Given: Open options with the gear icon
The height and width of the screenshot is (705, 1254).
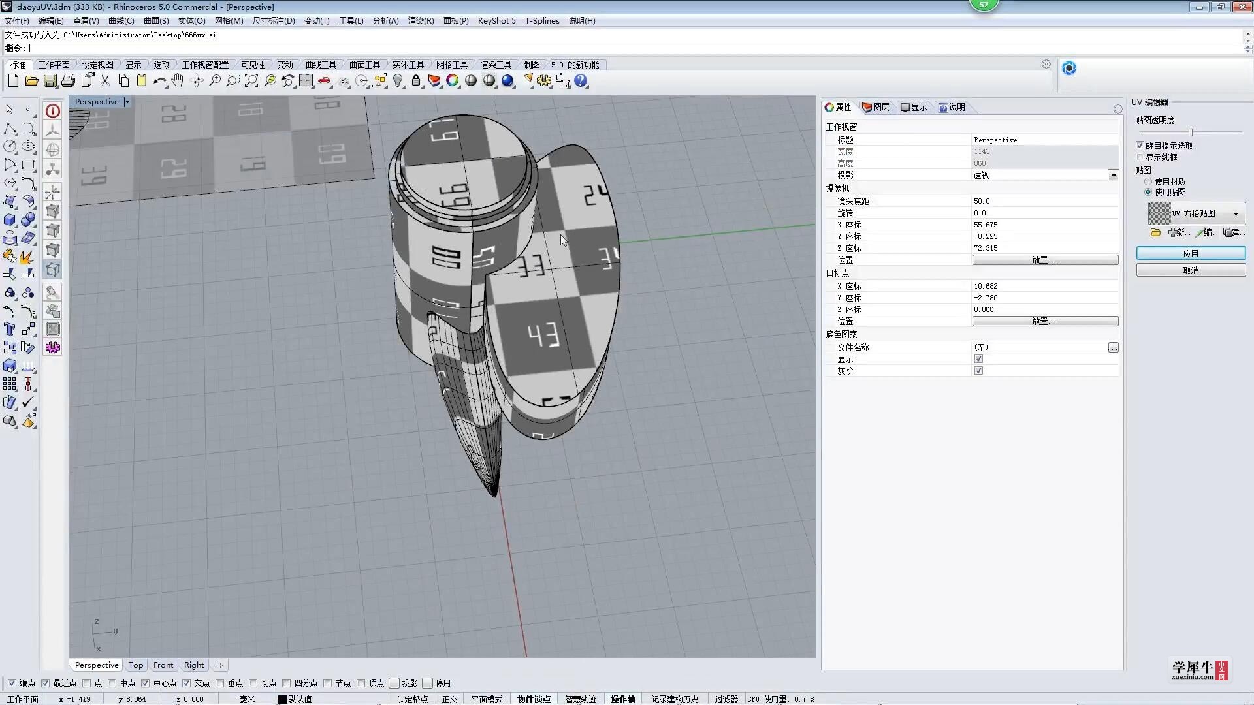Looking at the screenshot, I should (544, 81).
